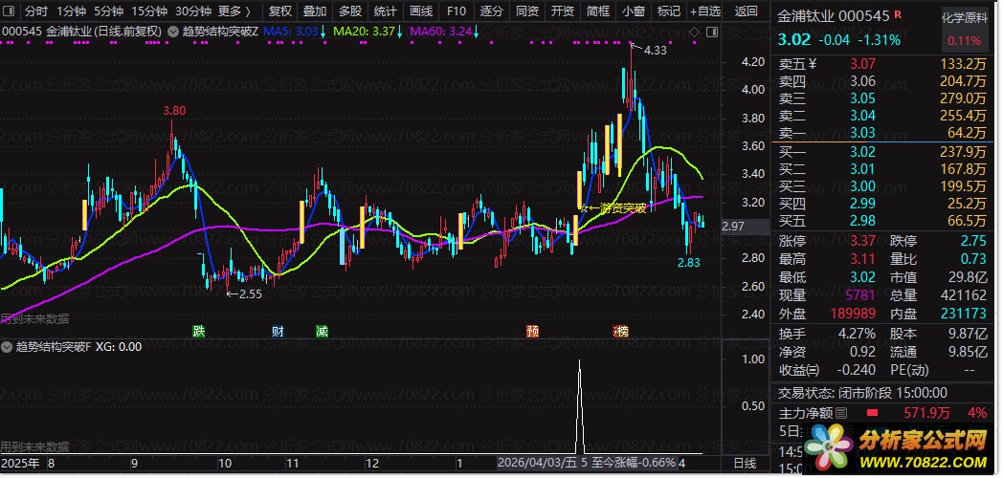Open the 化学原料 sector box

point(964,29)
